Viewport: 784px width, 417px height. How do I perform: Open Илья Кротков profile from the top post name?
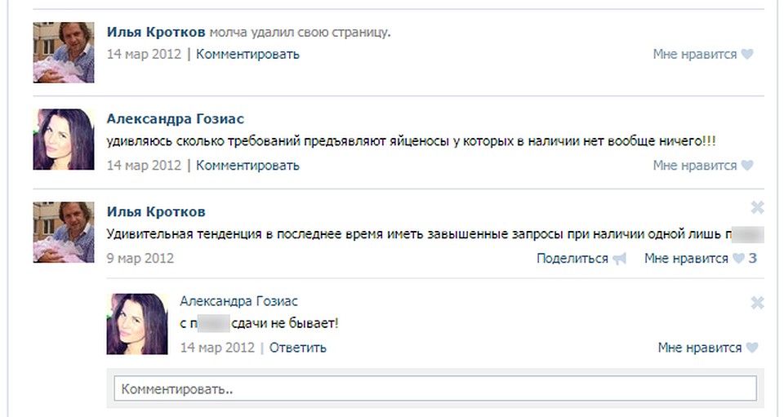coord(156,32)
